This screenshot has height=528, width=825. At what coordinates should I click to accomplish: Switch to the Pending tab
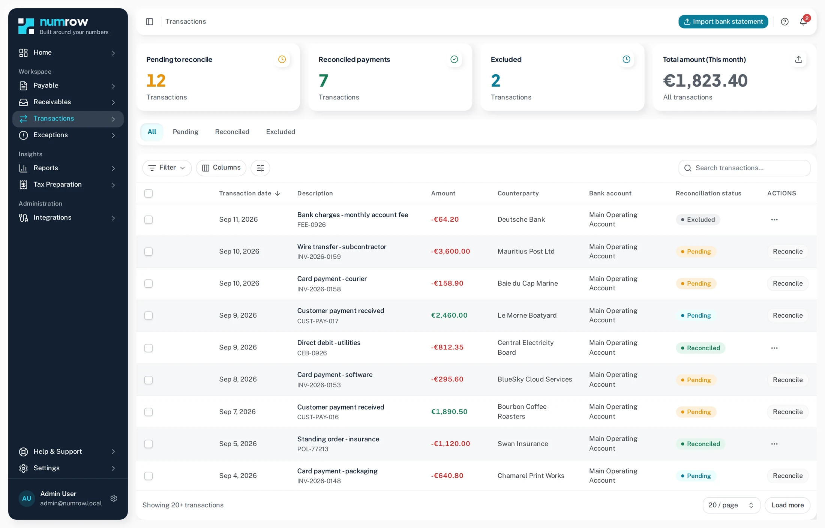185,132
